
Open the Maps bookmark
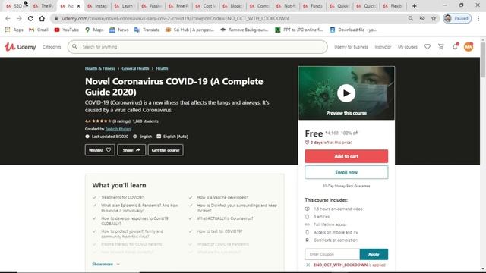click(x=94, y=30)
